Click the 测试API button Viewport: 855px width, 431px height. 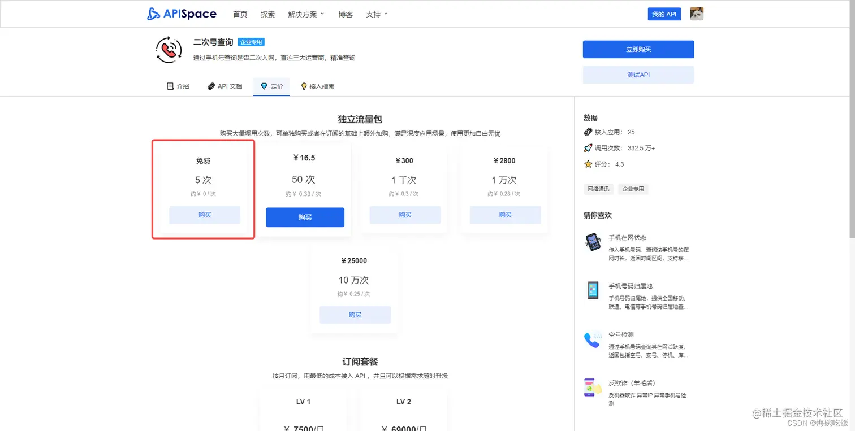(638, 75)
